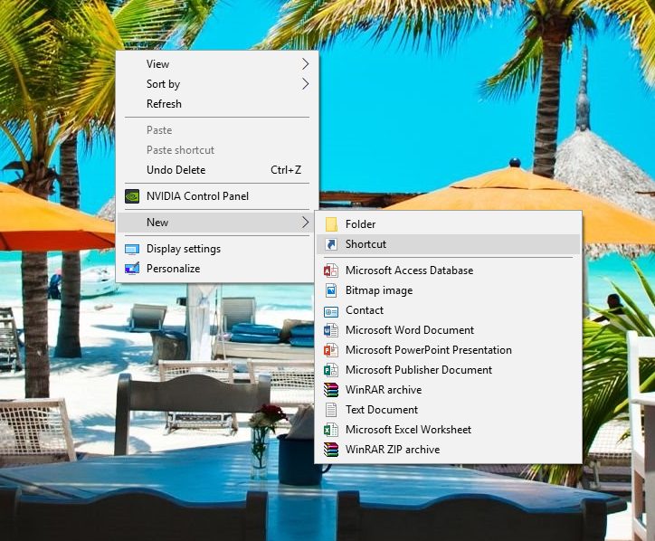Click the New submenu chevron

(x=306, y=223)
